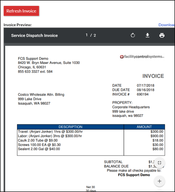Select the current page number field

[87, 35]
